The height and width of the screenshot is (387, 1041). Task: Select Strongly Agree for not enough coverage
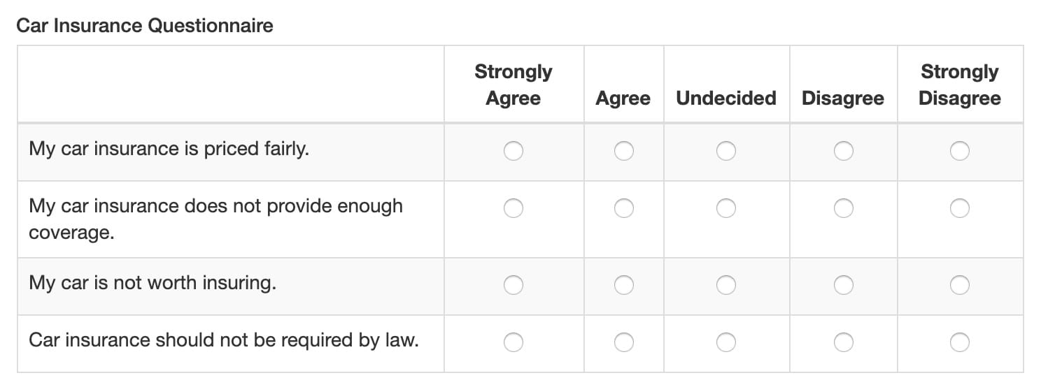(514, 208)
